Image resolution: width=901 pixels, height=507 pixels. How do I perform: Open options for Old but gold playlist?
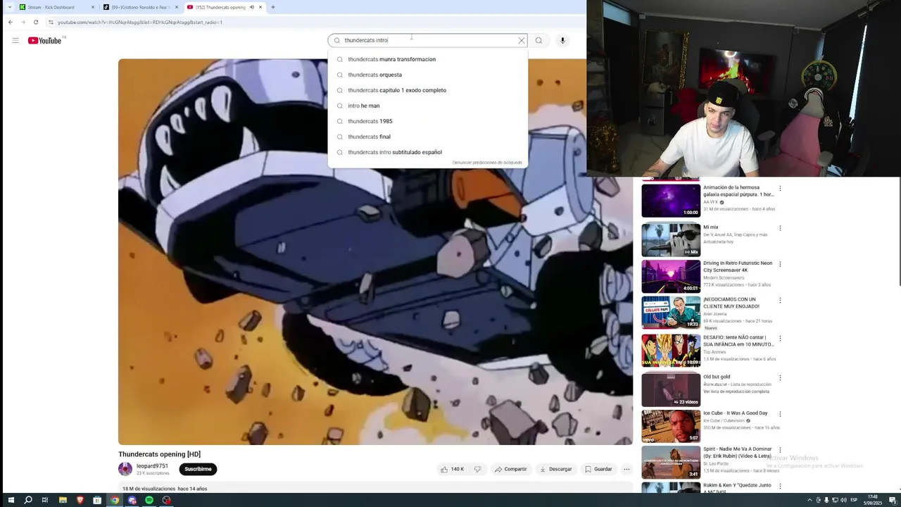tap(780, 377)
